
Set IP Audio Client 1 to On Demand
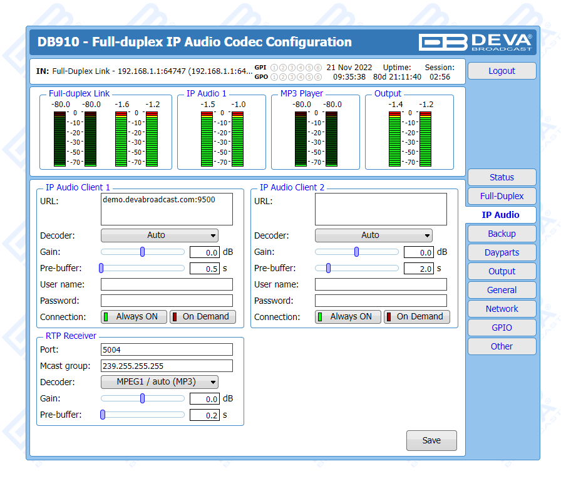[203, 317]
